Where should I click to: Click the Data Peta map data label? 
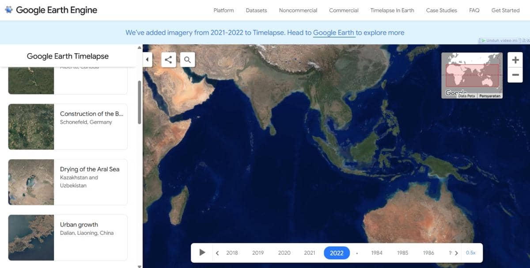466,96
